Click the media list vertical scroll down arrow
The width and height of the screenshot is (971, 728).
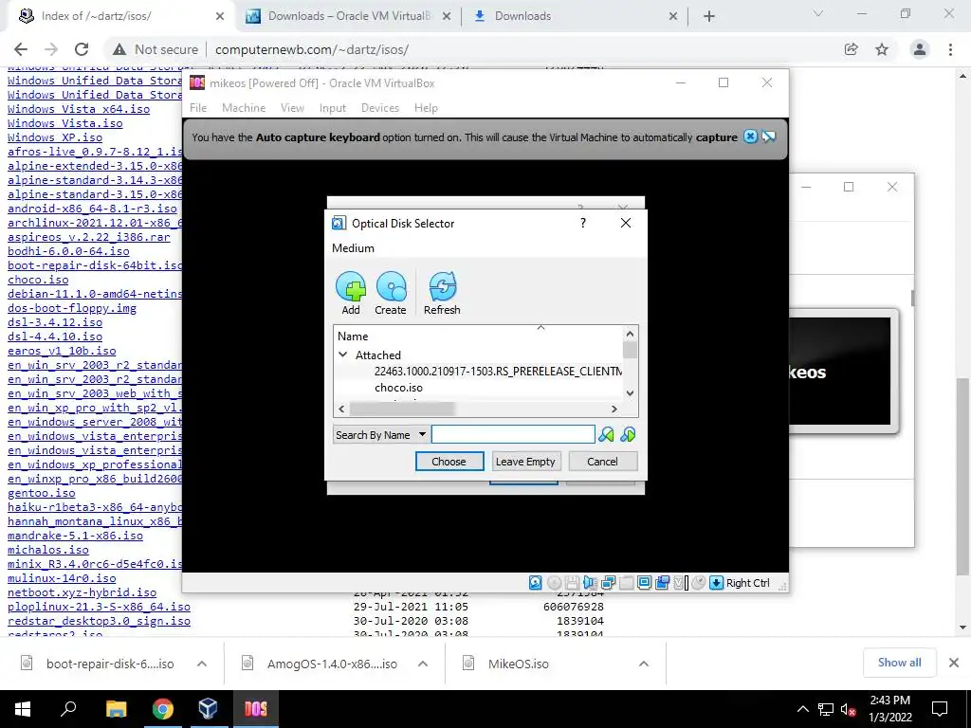(x=630, y=393)
